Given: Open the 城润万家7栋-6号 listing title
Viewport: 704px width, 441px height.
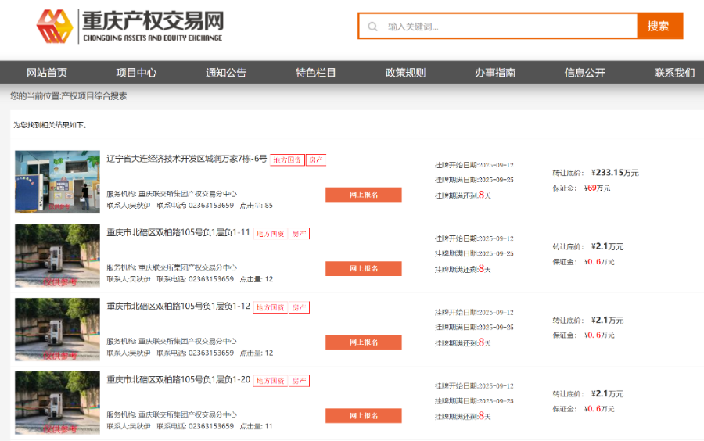Looking at the screenshot, I should point(187,160).
